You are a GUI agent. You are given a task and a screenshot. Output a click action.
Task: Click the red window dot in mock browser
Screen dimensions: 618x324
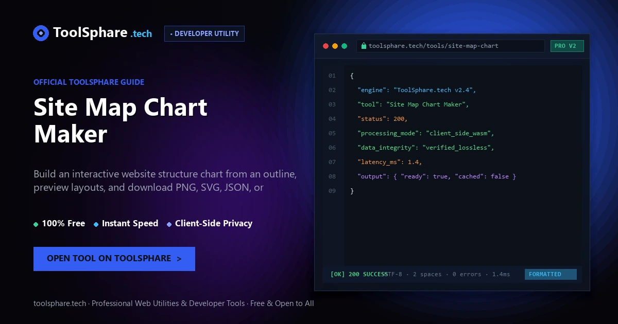(325, 46)
